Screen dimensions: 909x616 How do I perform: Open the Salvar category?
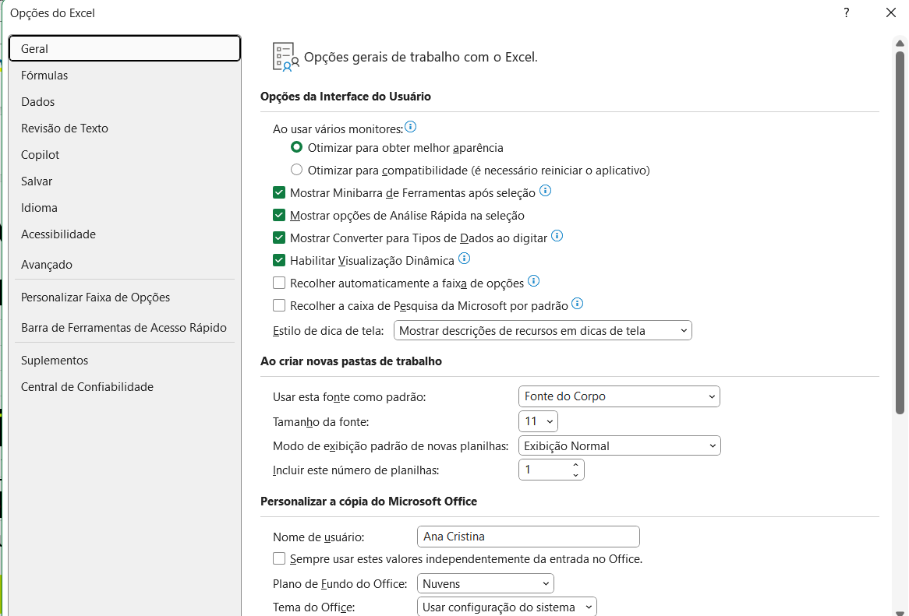tap(125, 181)
